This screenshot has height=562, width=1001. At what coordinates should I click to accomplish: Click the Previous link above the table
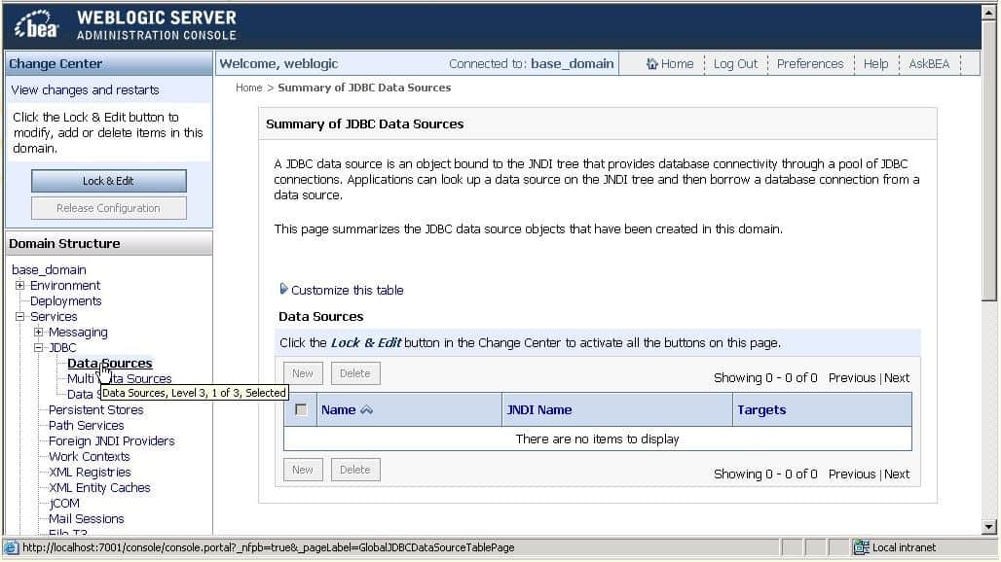point(852,378)
